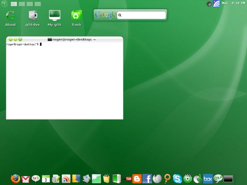Switch to the fourth workspace in pager
Viewport: 247px width, 185px height.
coord(38,4)
